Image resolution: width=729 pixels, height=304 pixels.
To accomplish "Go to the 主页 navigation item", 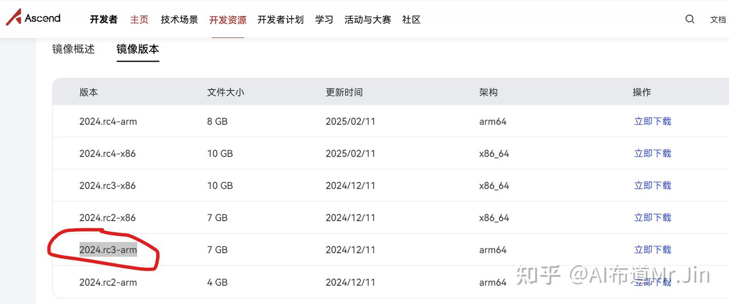I will coord(139,19).
